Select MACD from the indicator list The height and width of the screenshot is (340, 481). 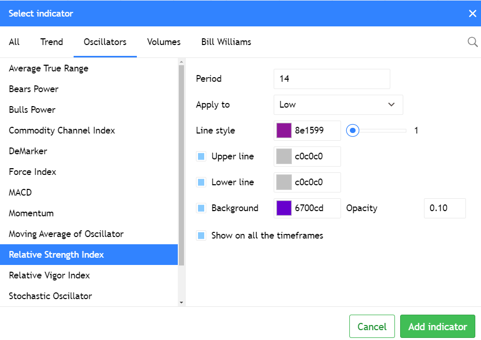pyautogui.click(x=20, y=193)
